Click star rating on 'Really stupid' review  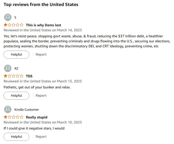coord(14,117)
